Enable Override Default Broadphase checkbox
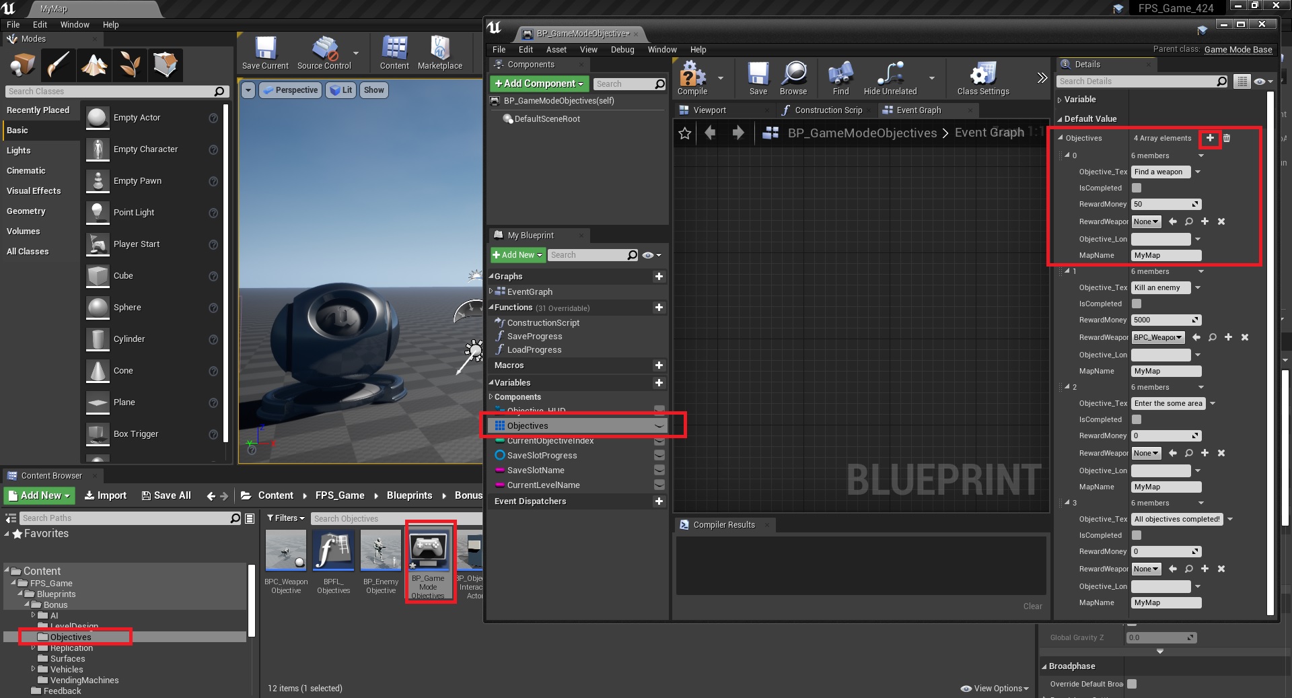The image size is (1292, 698). (x=1132, y=684)
